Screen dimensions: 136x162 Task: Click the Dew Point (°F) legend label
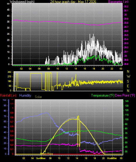pyautogui.click(x=125, y=95)
